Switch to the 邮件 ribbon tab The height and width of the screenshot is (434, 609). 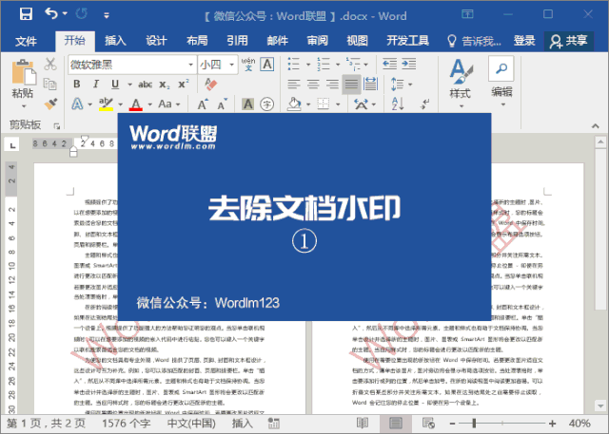click(x=278, y=40)
